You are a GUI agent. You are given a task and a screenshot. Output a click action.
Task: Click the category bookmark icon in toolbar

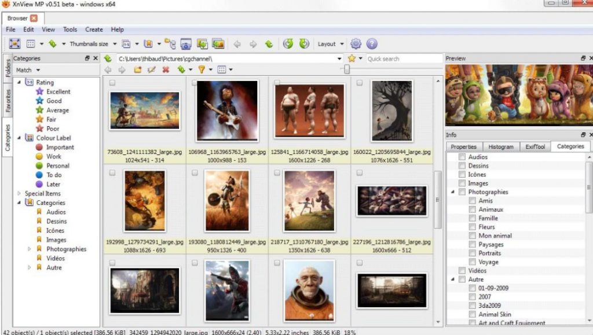[x=148, y=44]
